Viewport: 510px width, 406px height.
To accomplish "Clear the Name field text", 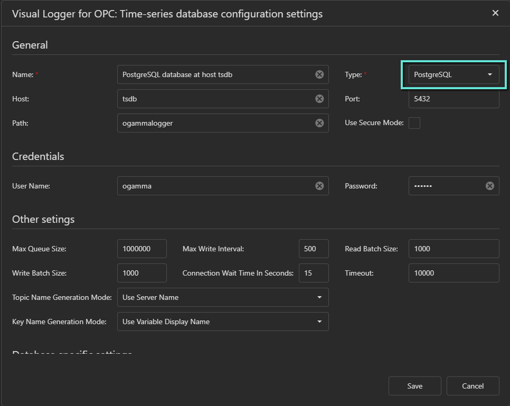I will 319,74.
